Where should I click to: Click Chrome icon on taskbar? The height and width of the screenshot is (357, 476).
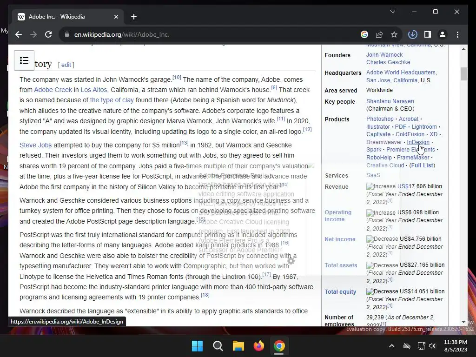coord(279,346)
